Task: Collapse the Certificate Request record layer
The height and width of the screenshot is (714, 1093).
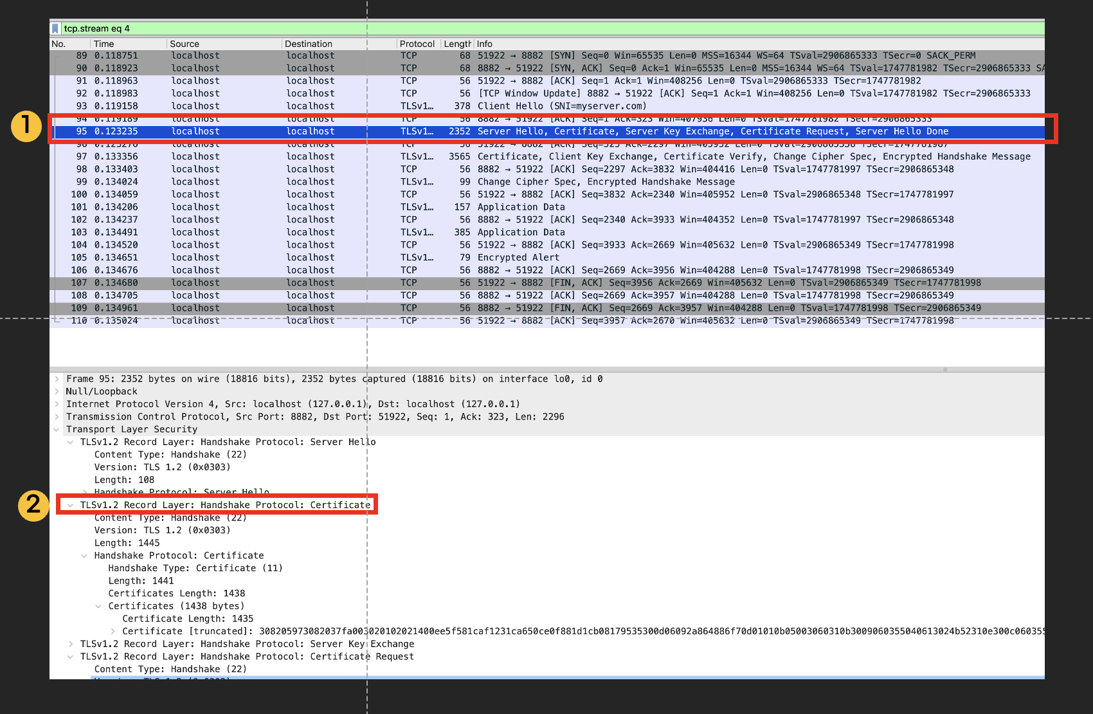Action: point(71,657)
